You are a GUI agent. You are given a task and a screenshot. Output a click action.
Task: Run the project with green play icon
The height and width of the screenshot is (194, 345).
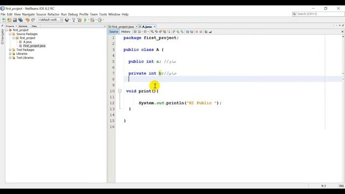tap(85, 20)
